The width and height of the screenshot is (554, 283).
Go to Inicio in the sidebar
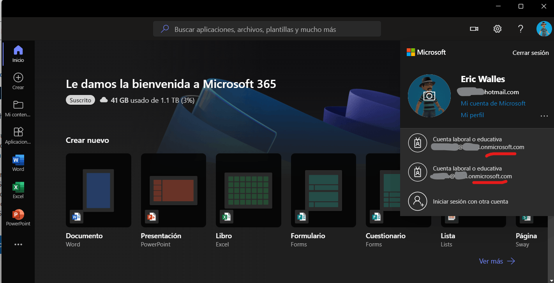(x=18, y=54)
